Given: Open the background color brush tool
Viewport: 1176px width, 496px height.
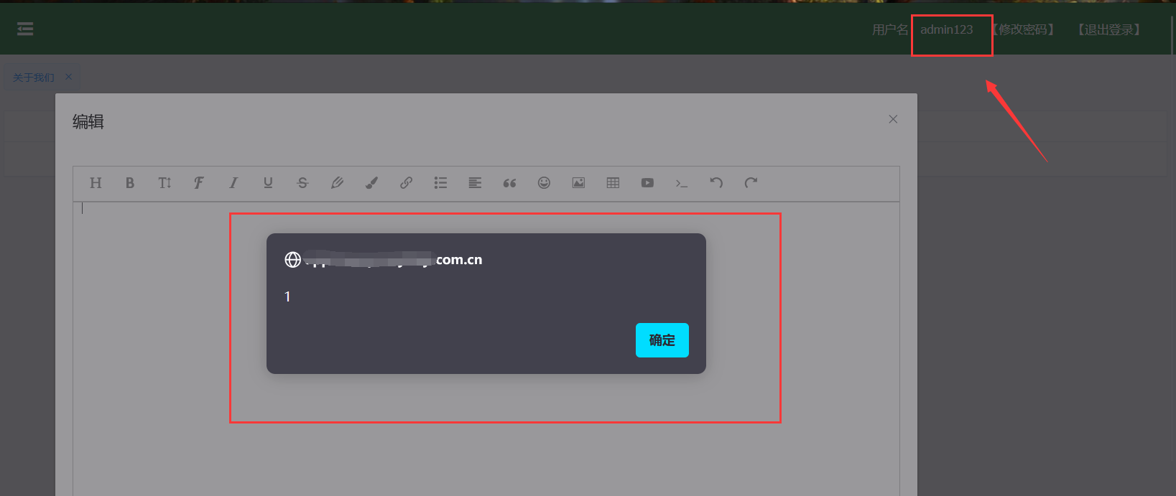Looking at the screenshot, I should [x=371, y=183].
